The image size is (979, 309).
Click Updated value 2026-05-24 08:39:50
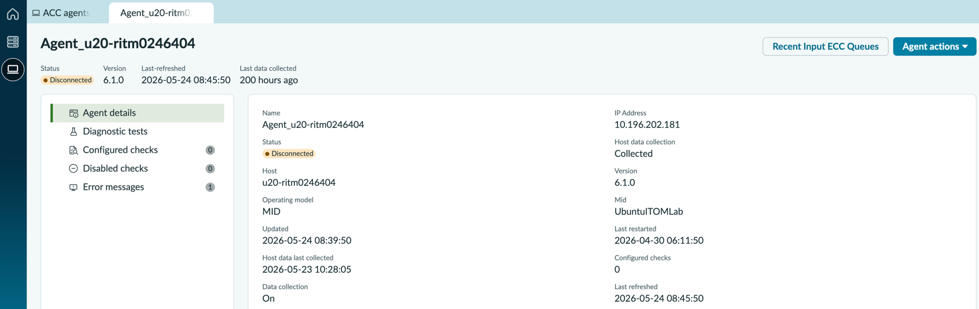click(307, 240)
